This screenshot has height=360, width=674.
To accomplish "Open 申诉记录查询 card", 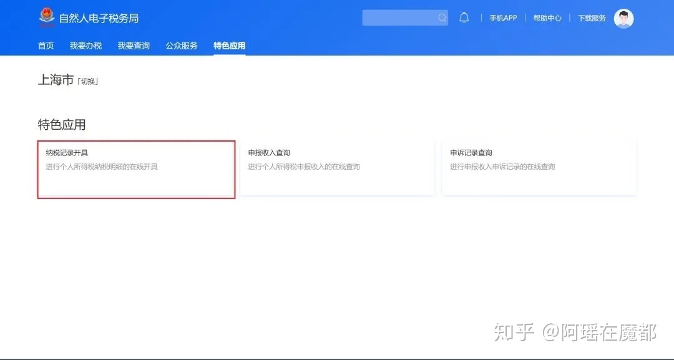I will click(539, 168).
